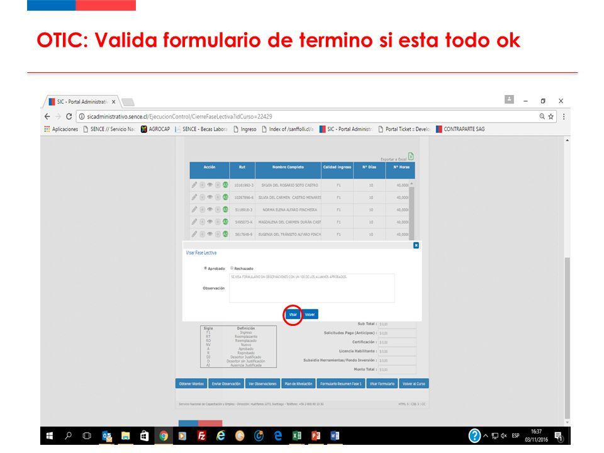Click pencil edit icon for Sylvia del Rosario Soto Castro
The image size is (604, 453).
click(194, 185)
